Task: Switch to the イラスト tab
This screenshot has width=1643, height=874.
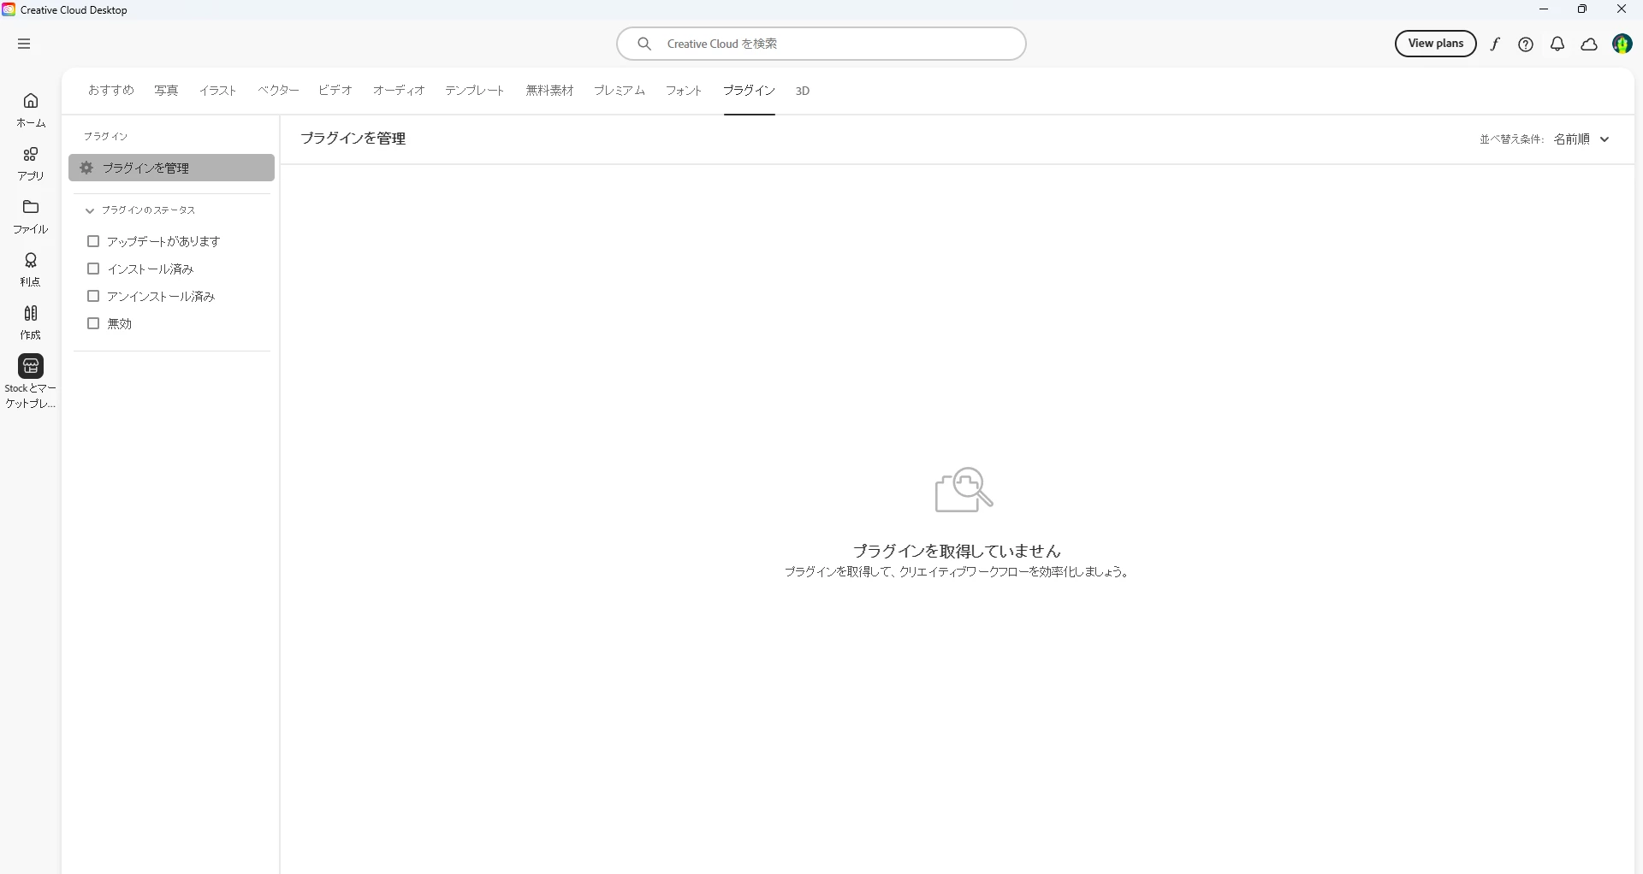Action: [x=218, y=90]
